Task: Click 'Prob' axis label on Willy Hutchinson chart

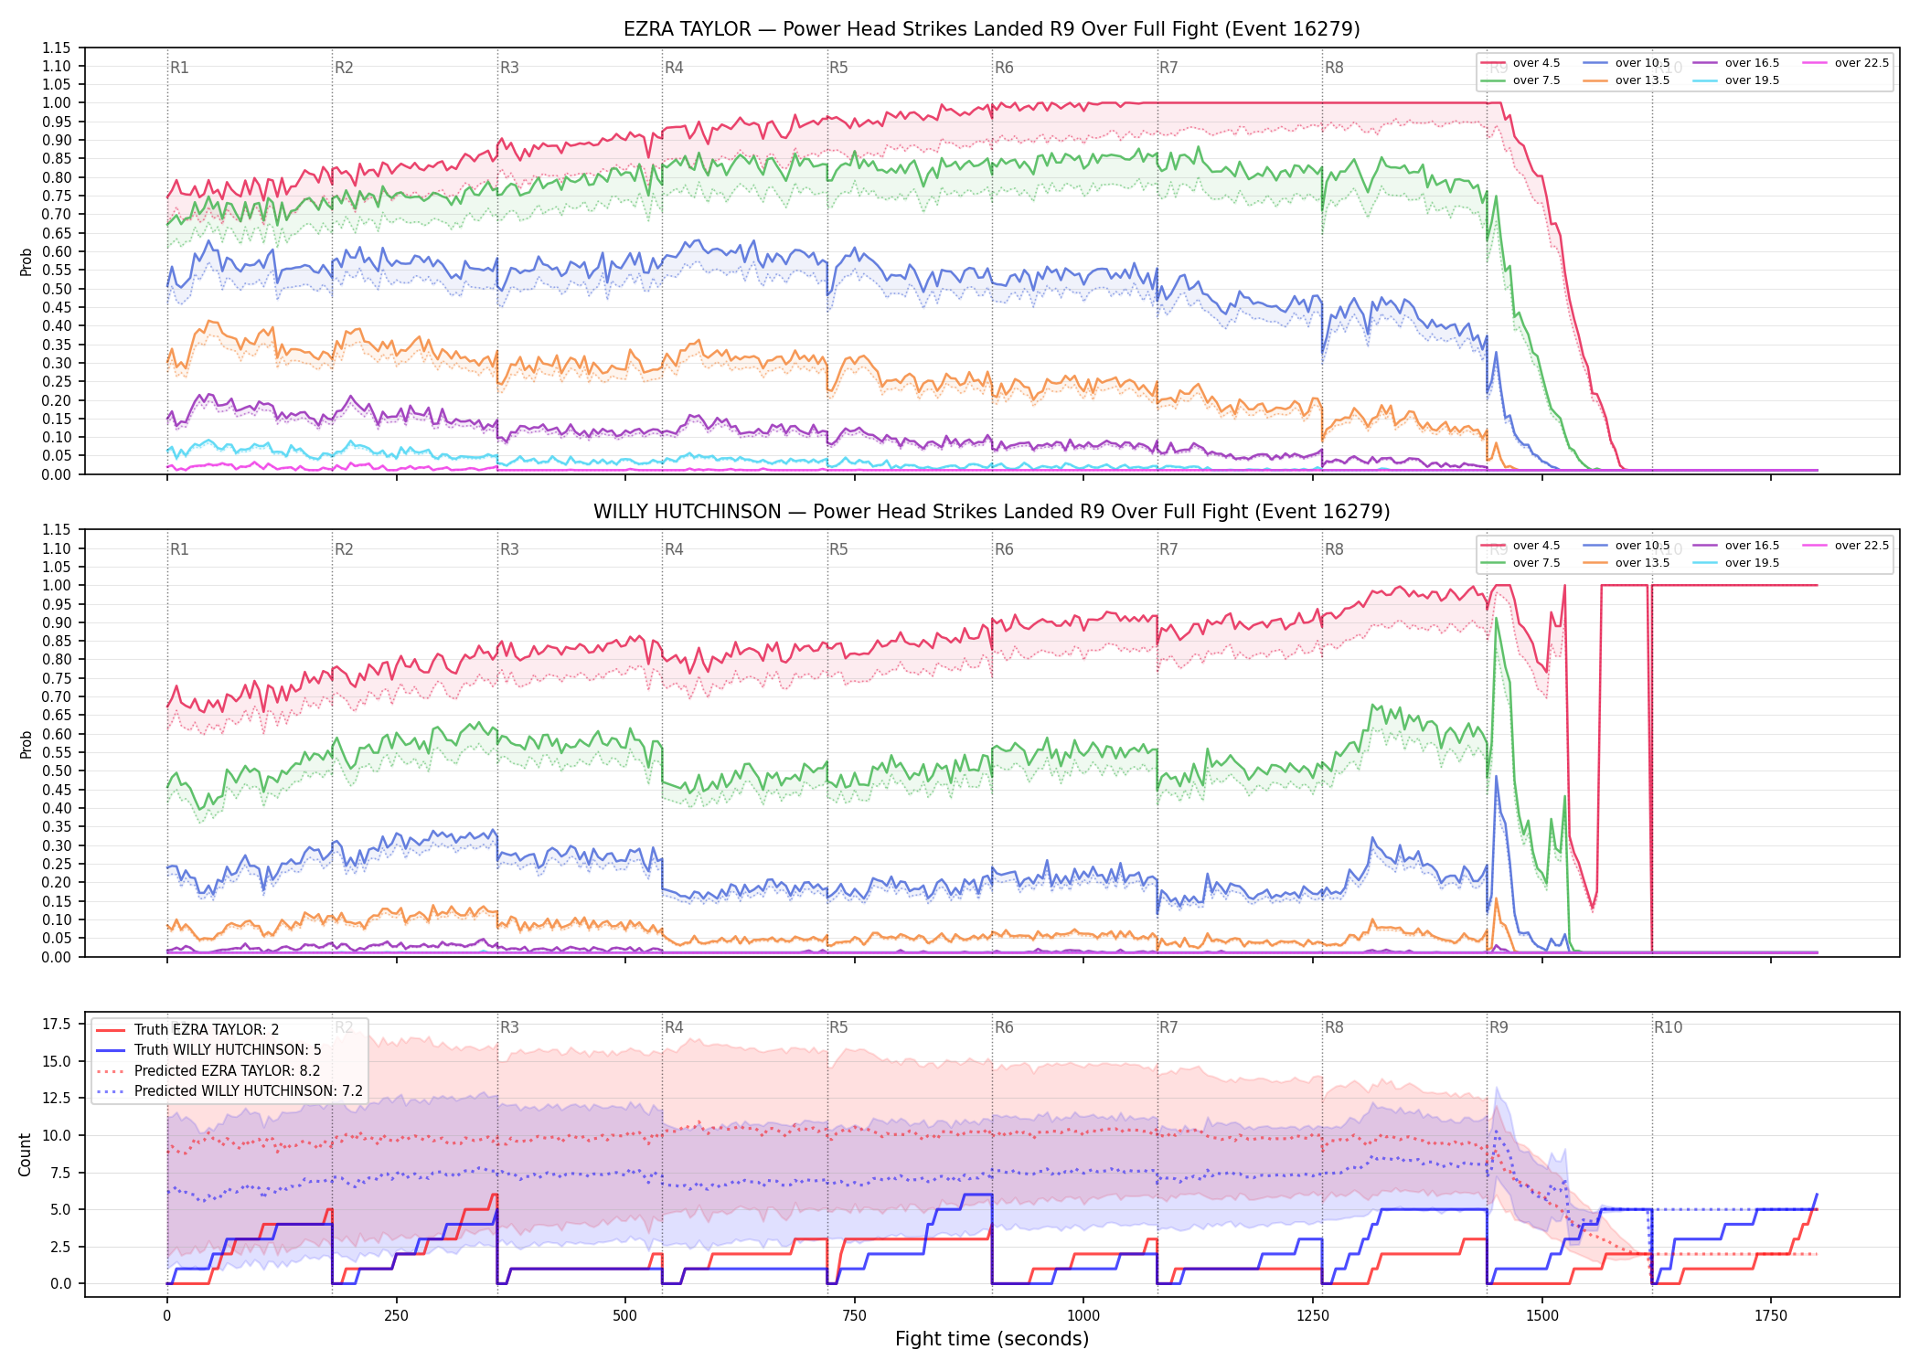Action: pyautogui.click(x=27, y=744)
